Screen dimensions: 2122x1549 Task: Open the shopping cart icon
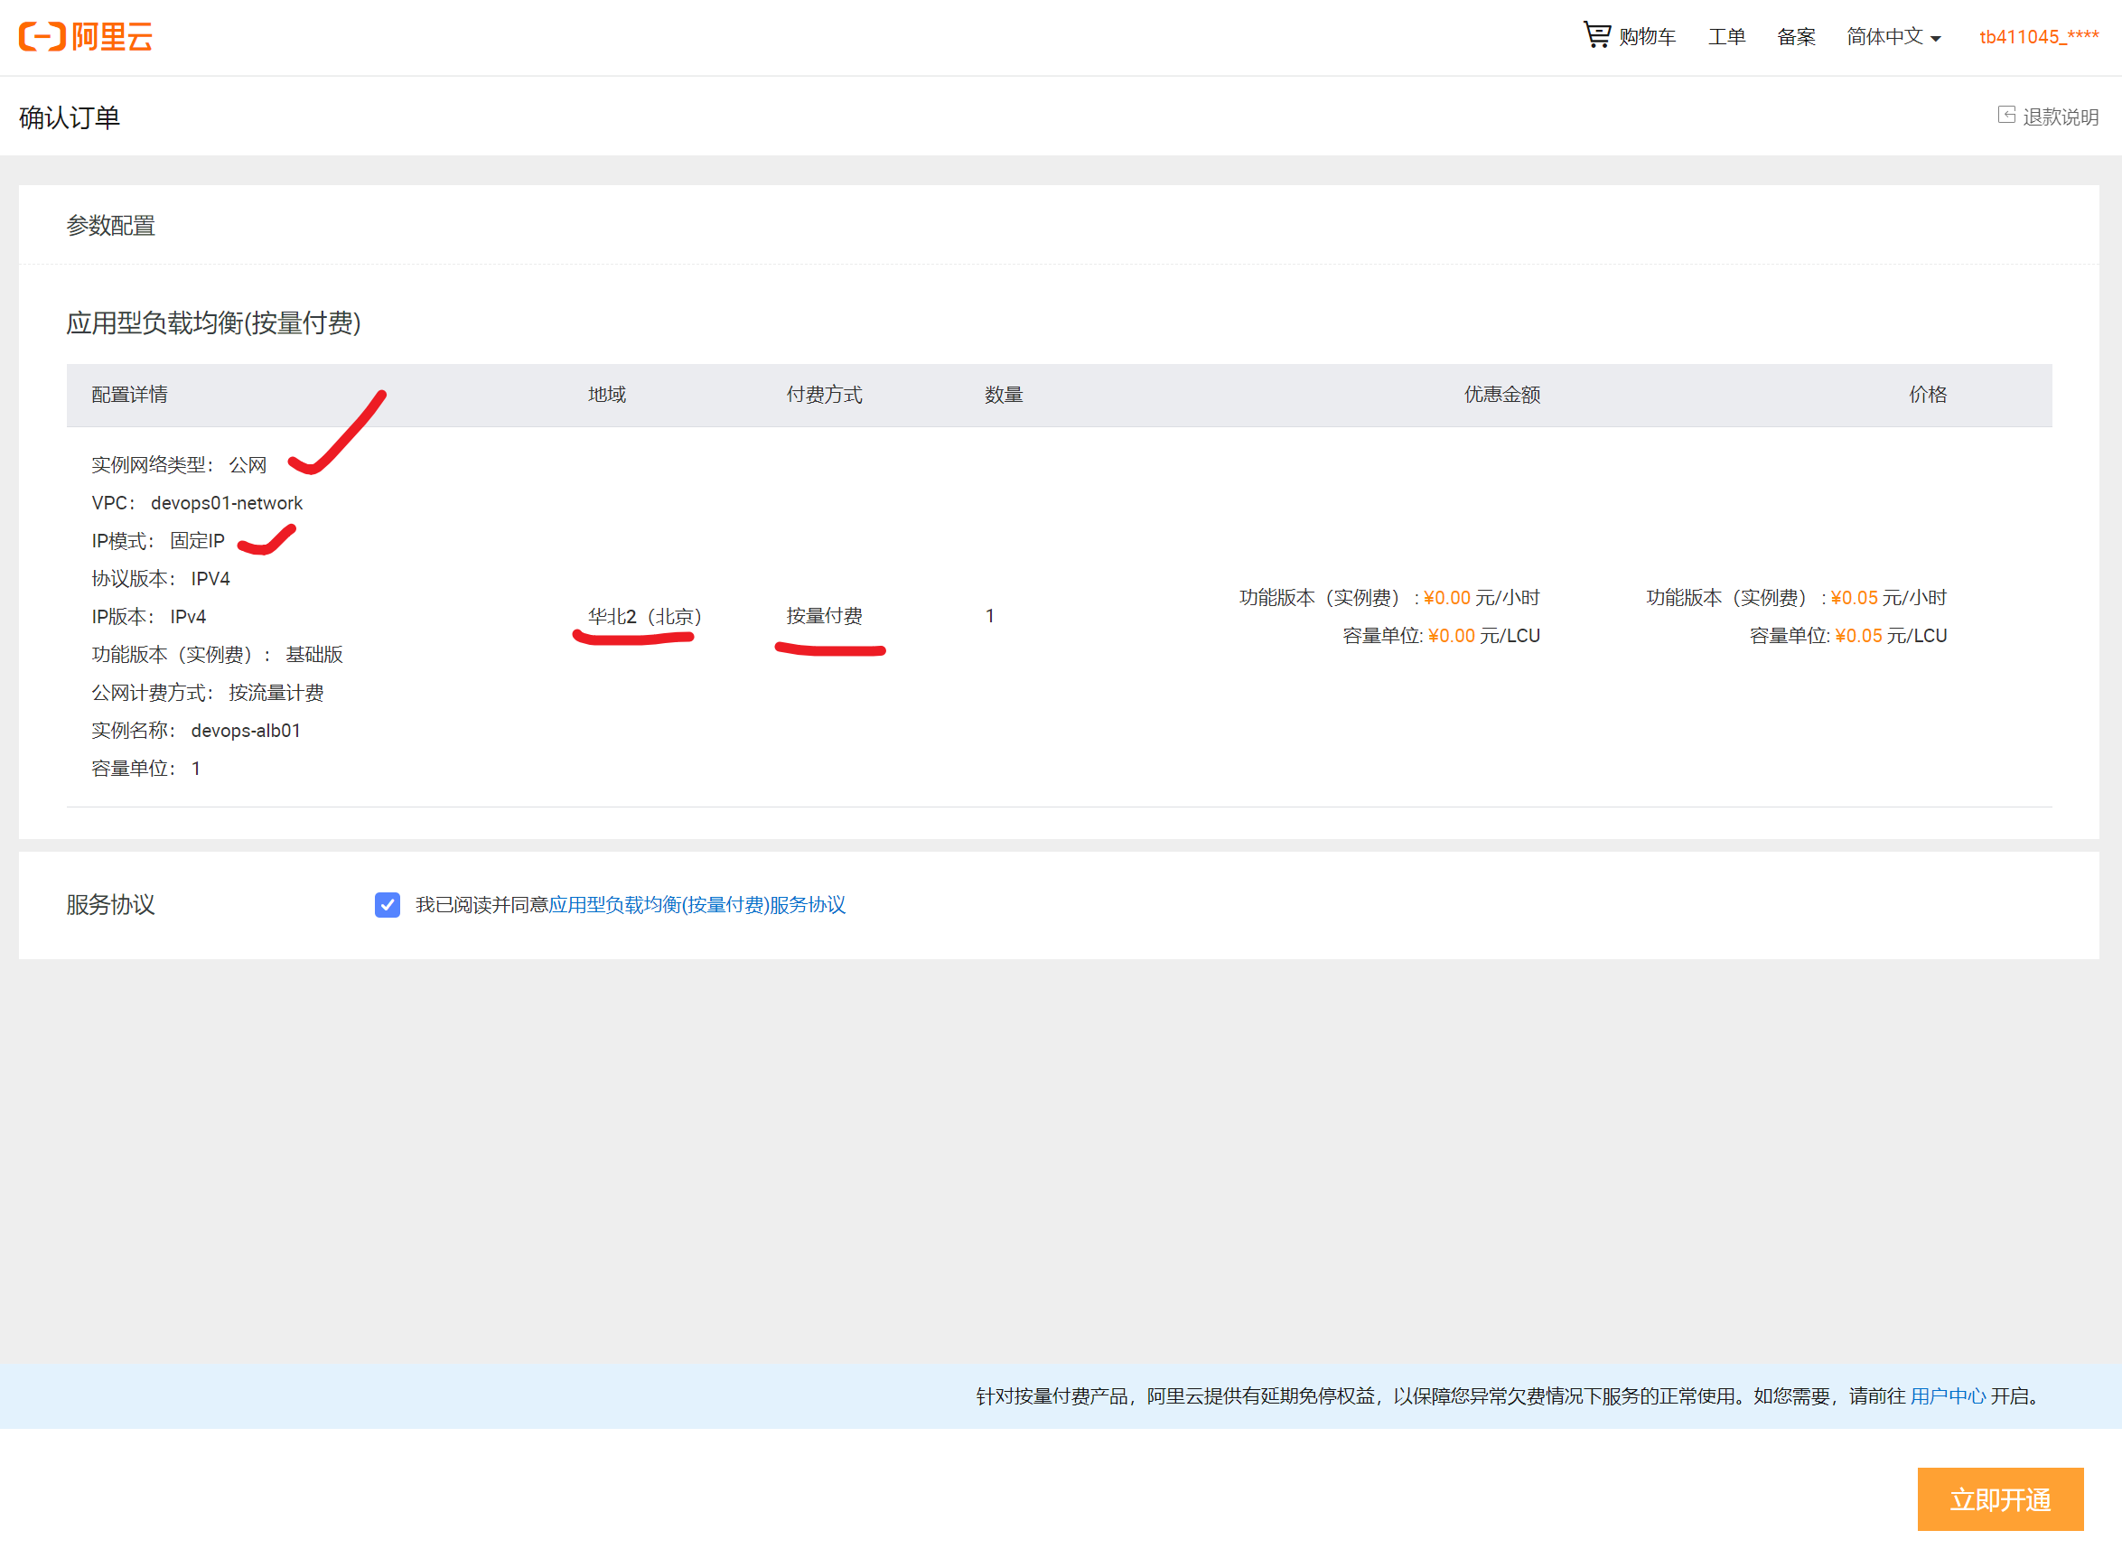pyautogui.click(x=1596, y=35)
